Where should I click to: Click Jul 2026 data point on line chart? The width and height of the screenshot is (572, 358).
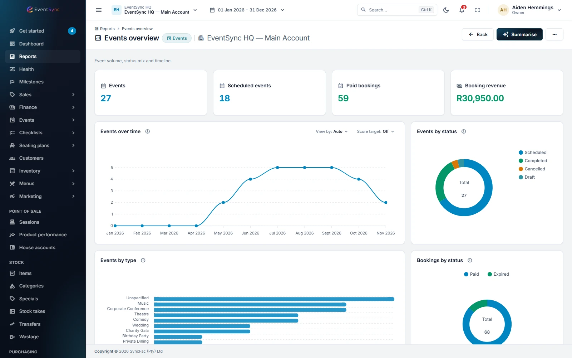point(277,168)
